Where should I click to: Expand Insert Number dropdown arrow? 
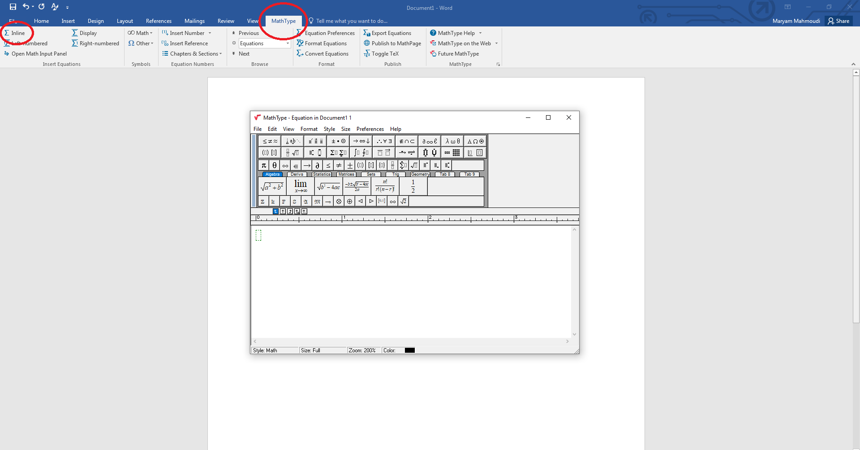pyautogui.click(x=210, y=33)
